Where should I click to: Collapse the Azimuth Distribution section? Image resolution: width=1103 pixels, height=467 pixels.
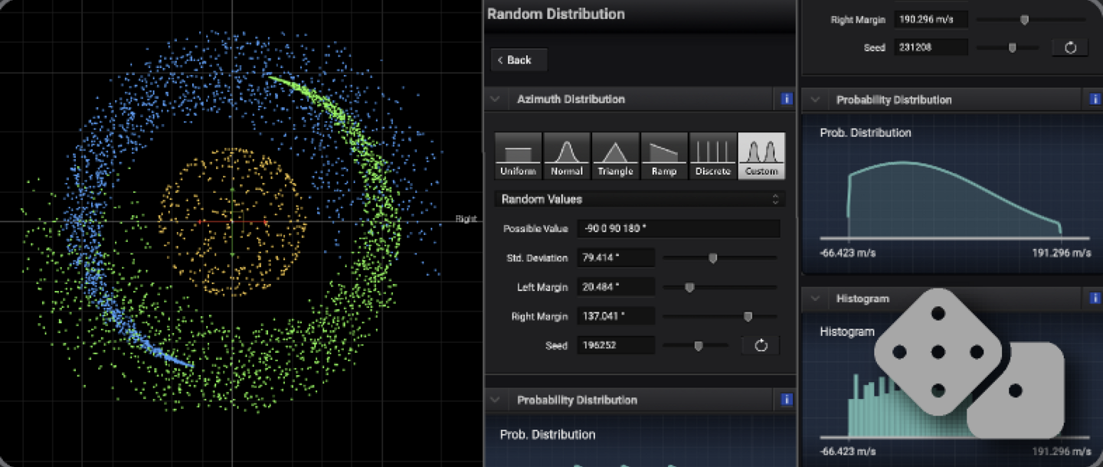[x=495, y=99]
